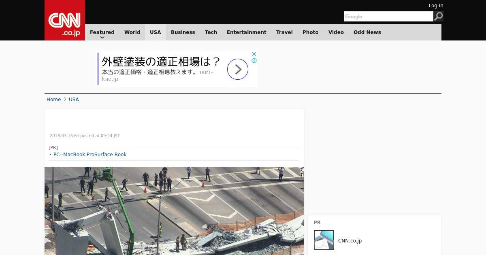Open the Tech section
The height and width of the screenshot is (255, 486).
pyautogui.click(x=211, y=32)
